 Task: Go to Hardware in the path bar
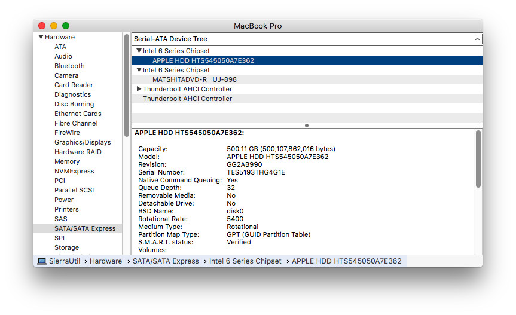tap(106, 261)
